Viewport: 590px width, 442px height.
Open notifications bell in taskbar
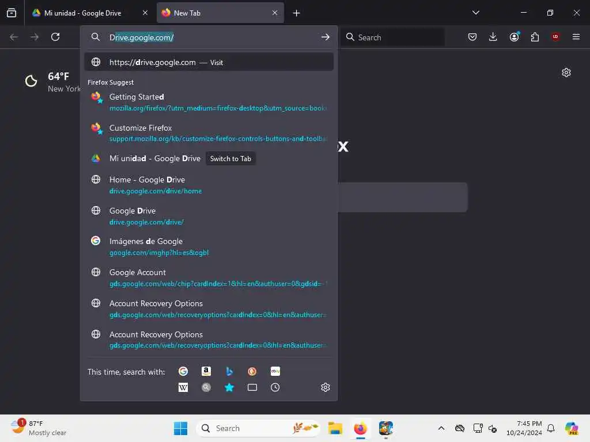[551, 428]
